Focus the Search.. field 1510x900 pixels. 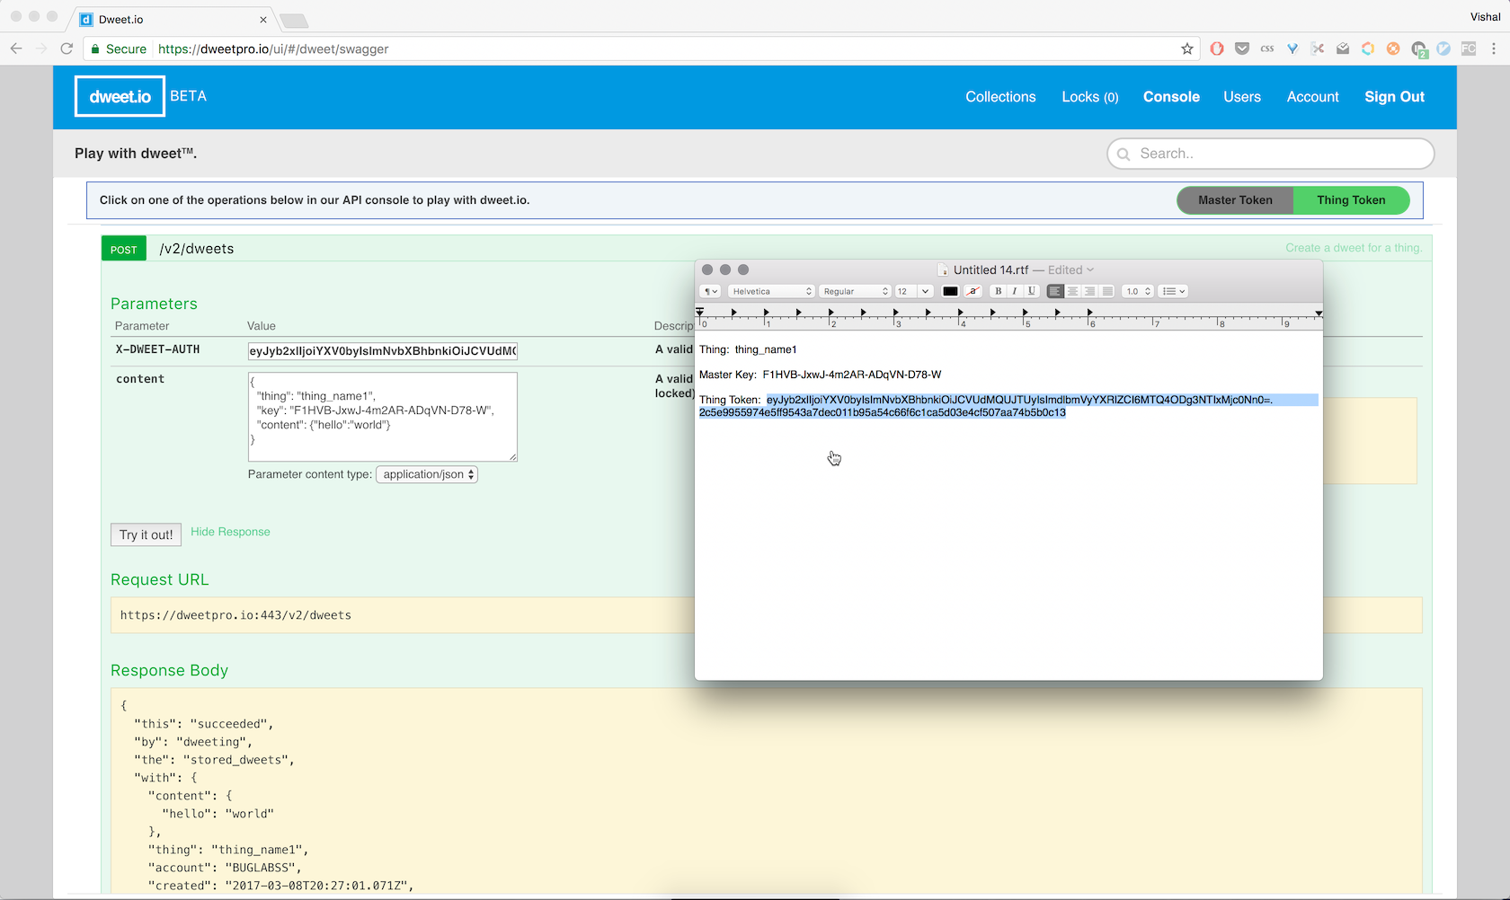(x=1271, y=154)
